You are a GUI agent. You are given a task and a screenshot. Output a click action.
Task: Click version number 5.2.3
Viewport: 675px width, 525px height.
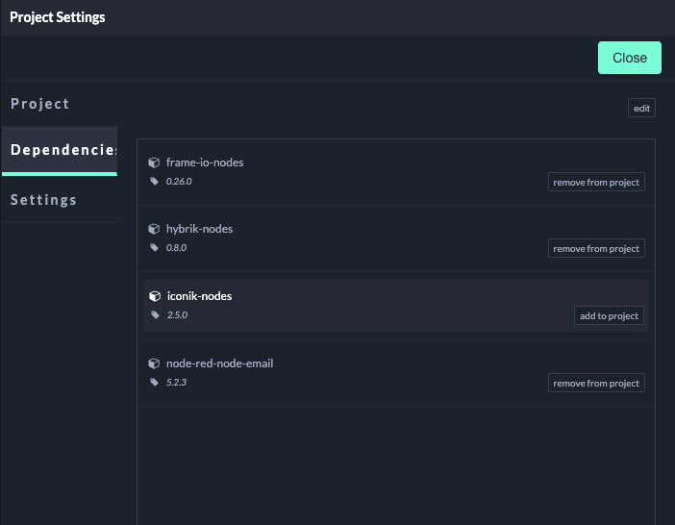pos(176,382)
